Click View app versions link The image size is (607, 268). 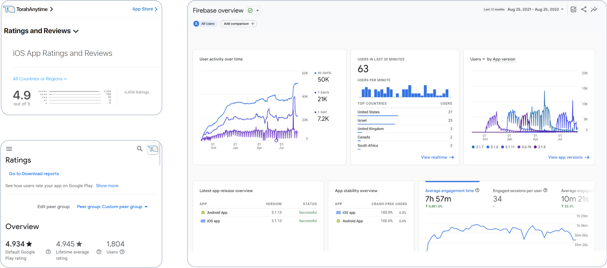tap(569, 157)
